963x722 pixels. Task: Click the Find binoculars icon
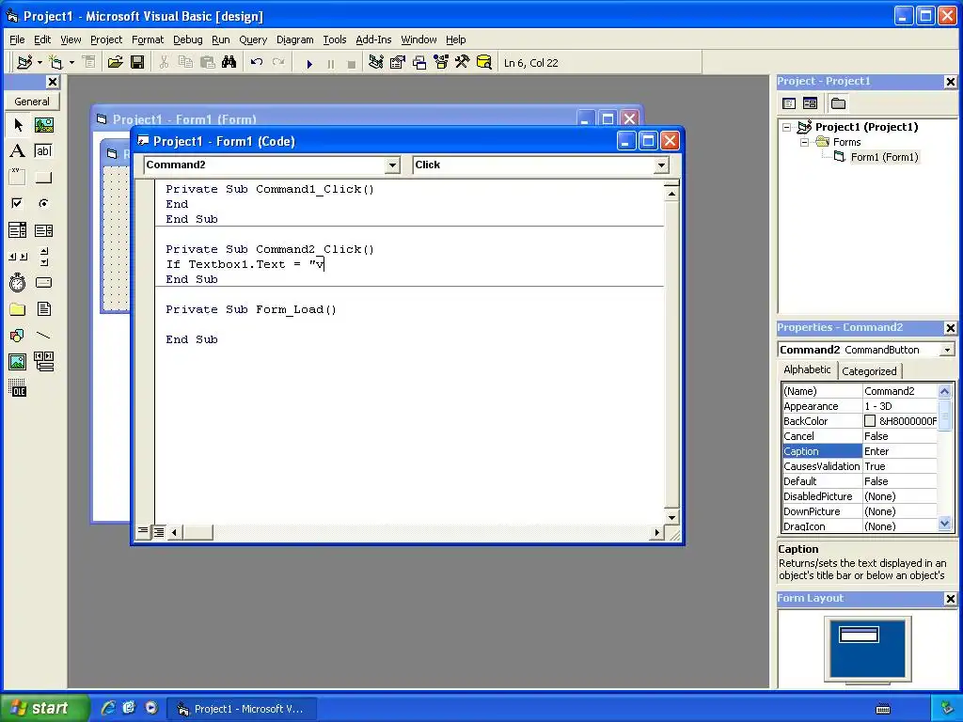(x=229, y=63)
